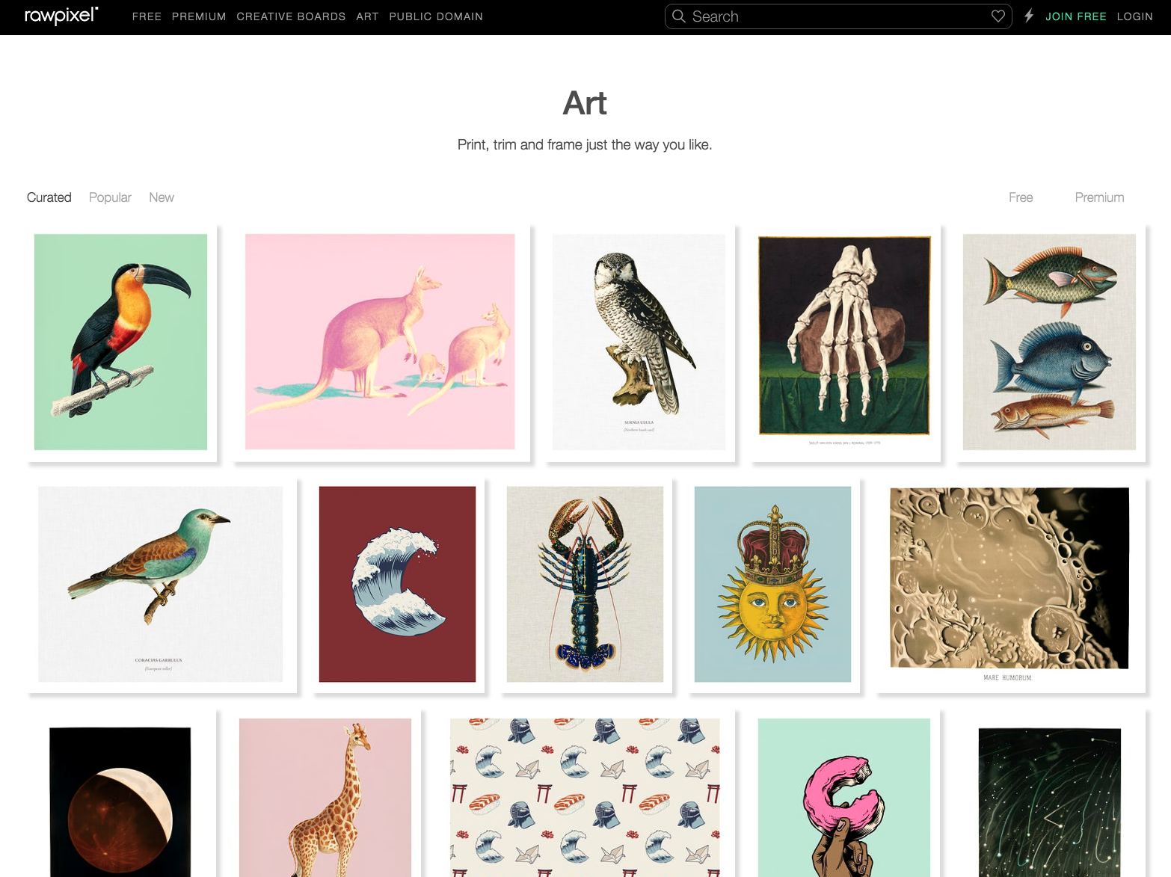Switch to the Popular tab
This screenshot has width=1171, height=877.
[109, 197]
